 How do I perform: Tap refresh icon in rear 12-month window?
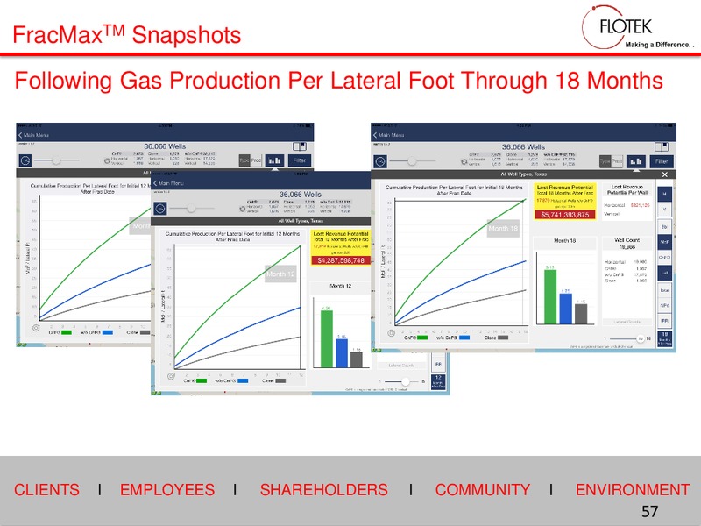[x=107, y=161]
